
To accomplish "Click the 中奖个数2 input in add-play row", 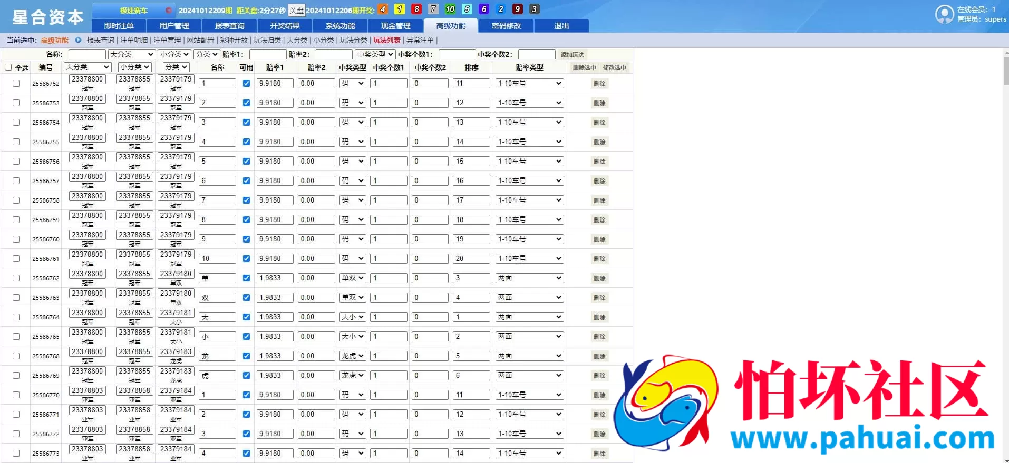I will (537, 54).
